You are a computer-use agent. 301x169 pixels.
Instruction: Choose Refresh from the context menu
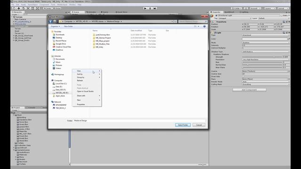tap(87, 80)
